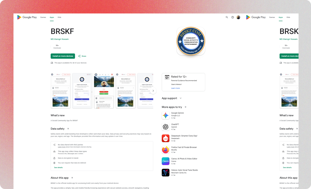Screen dimensions: 311x189
Task: Open the screenshot thumbnail in second window
Action: [x=289, y=91]
